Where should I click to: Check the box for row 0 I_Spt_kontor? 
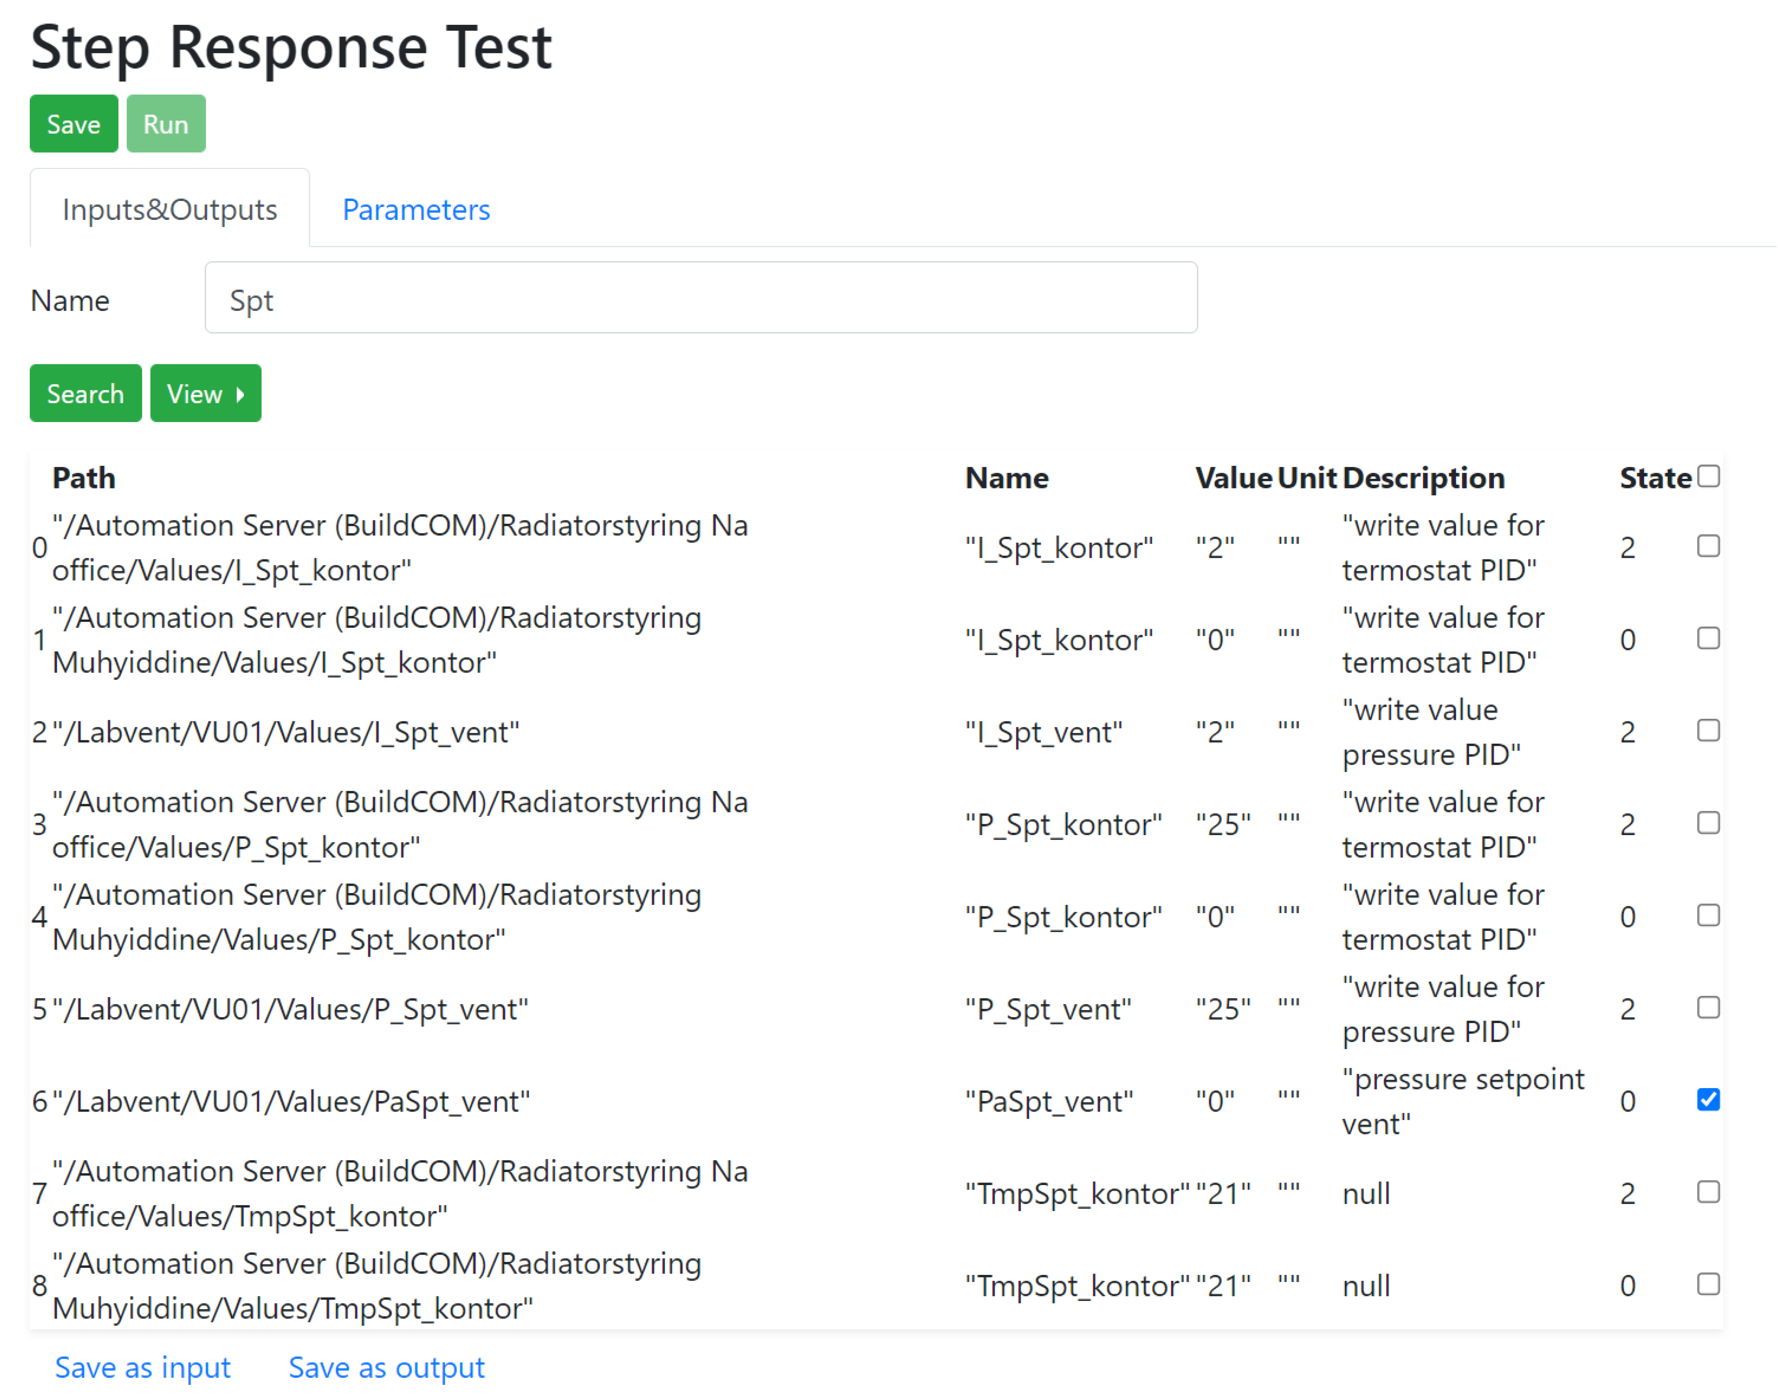(x=1708, y=546)
